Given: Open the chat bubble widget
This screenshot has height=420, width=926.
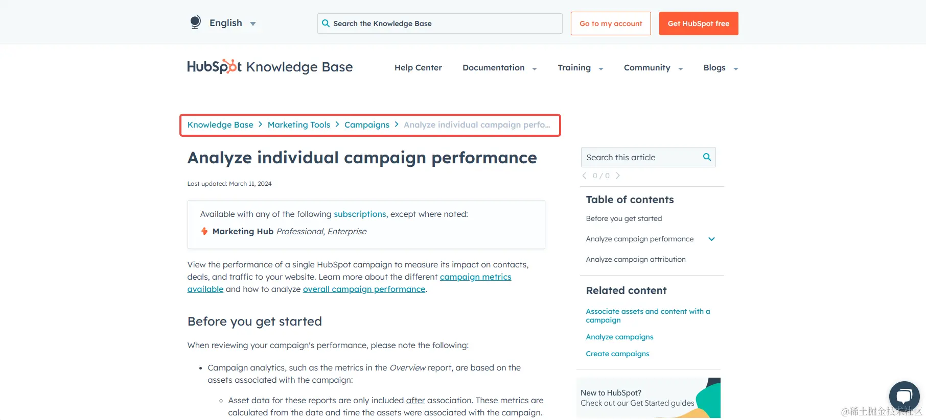Looking at the screenshot, I should [904, 397].
